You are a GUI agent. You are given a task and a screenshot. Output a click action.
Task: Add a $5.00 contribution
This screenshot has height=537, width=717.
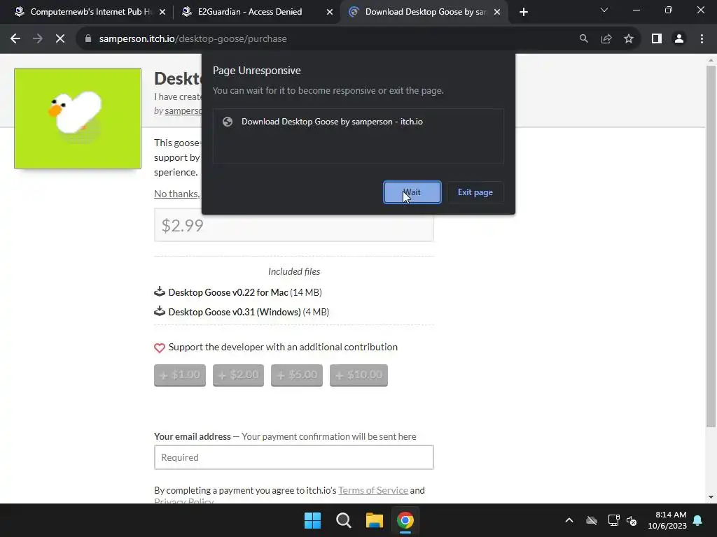297,375
